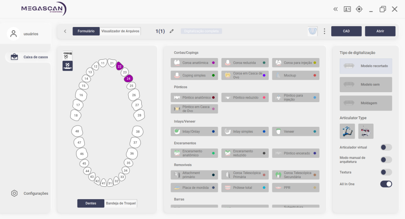This screenshot has width=405, height=219.
Task: Select the upper implant scan icon
Action: (x=67, y=56)
